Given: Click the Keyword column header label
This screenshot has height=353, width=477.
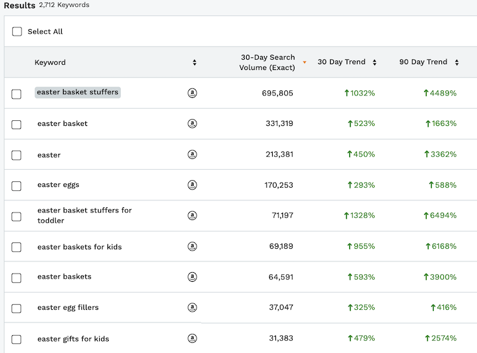Looking at the screenshot, I should click(x=50, y=62).
